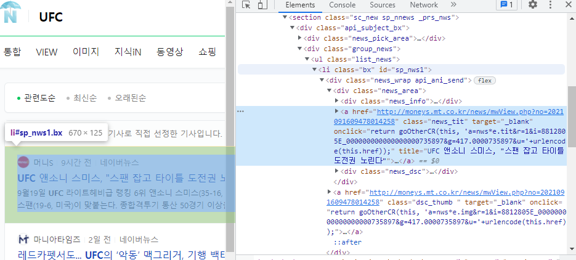
Task: Expand the div news_dsc node
Action: point(337,171)
